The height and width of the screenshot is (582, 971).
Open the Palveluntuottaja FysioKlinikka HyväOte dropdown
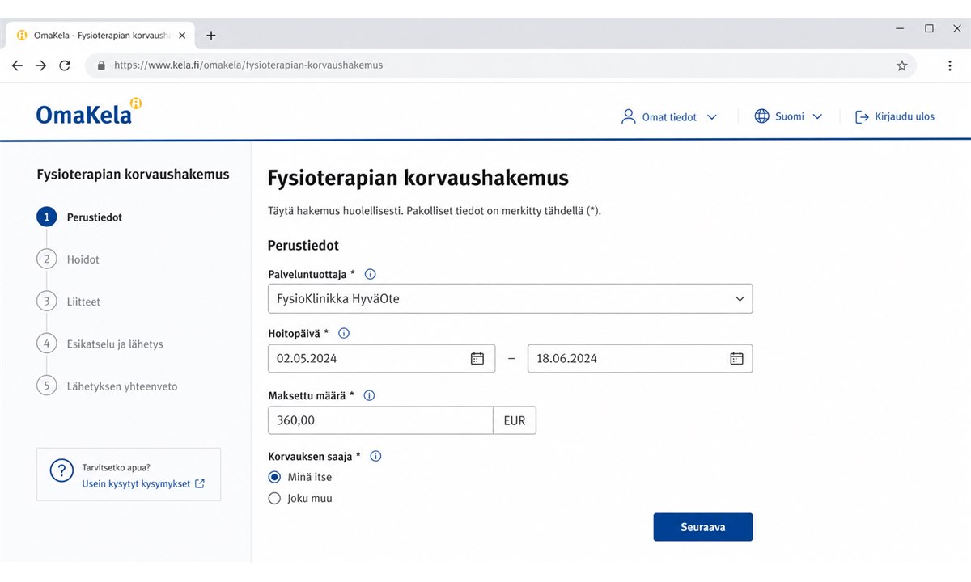point(510,298)
